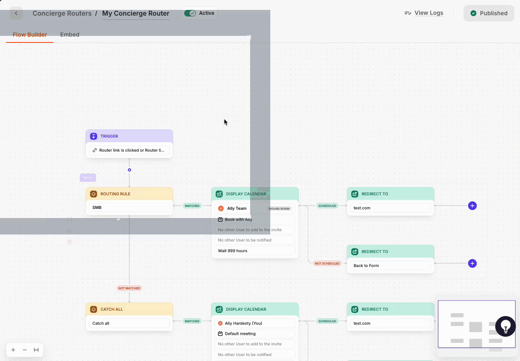Open the lightbulb help widget
520x361 pixels.
click(505, 326)
